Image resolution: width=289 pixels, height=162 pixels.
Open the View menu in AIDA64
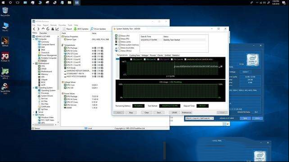pyautogui.click(x=39, y=25)
